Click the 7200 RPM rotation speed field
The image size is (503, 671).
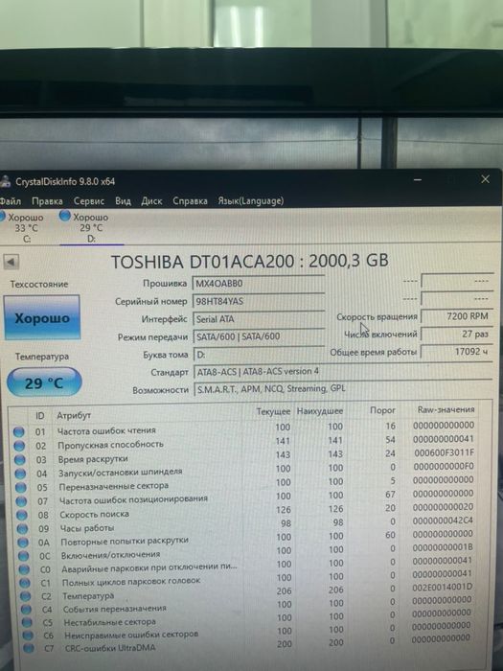(457, 316)
